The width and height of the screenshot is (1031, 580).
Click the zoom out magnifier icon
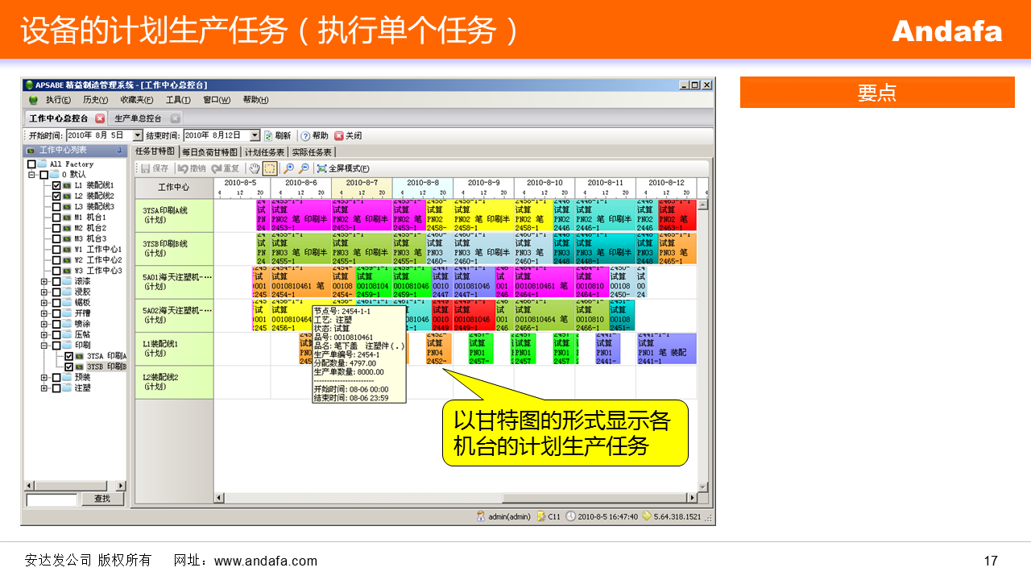(x=304, y=168)
